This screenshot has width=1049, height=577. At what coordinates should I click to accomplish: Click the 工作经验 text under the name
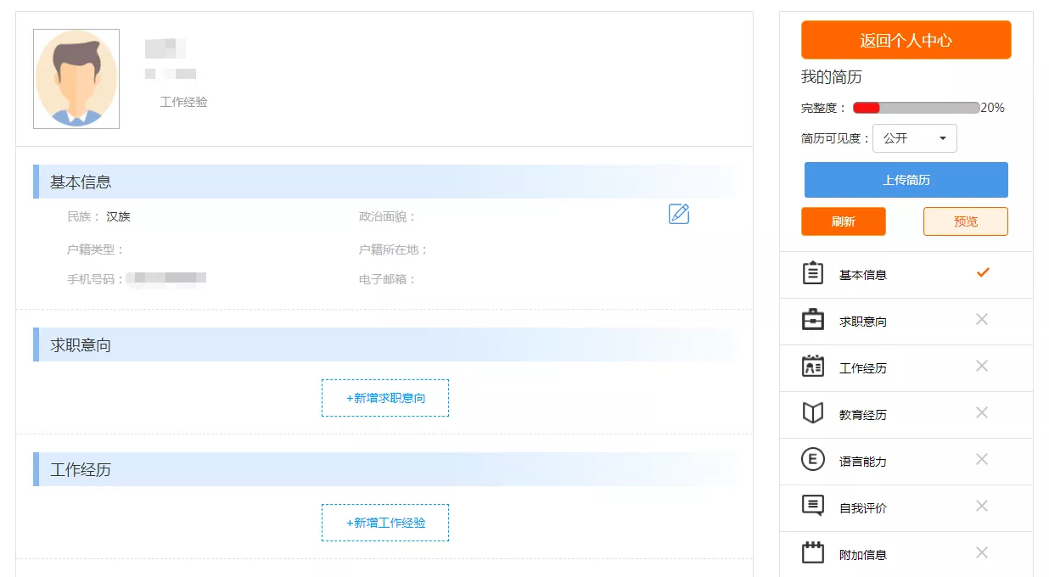coord(184,102)
